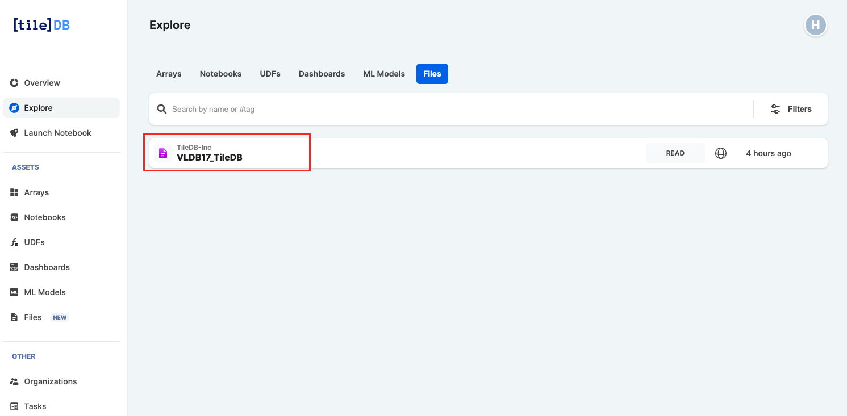The image size is (847, 416).
Task: Open the VLDB17_TileDB file
Action: [210, 157]
